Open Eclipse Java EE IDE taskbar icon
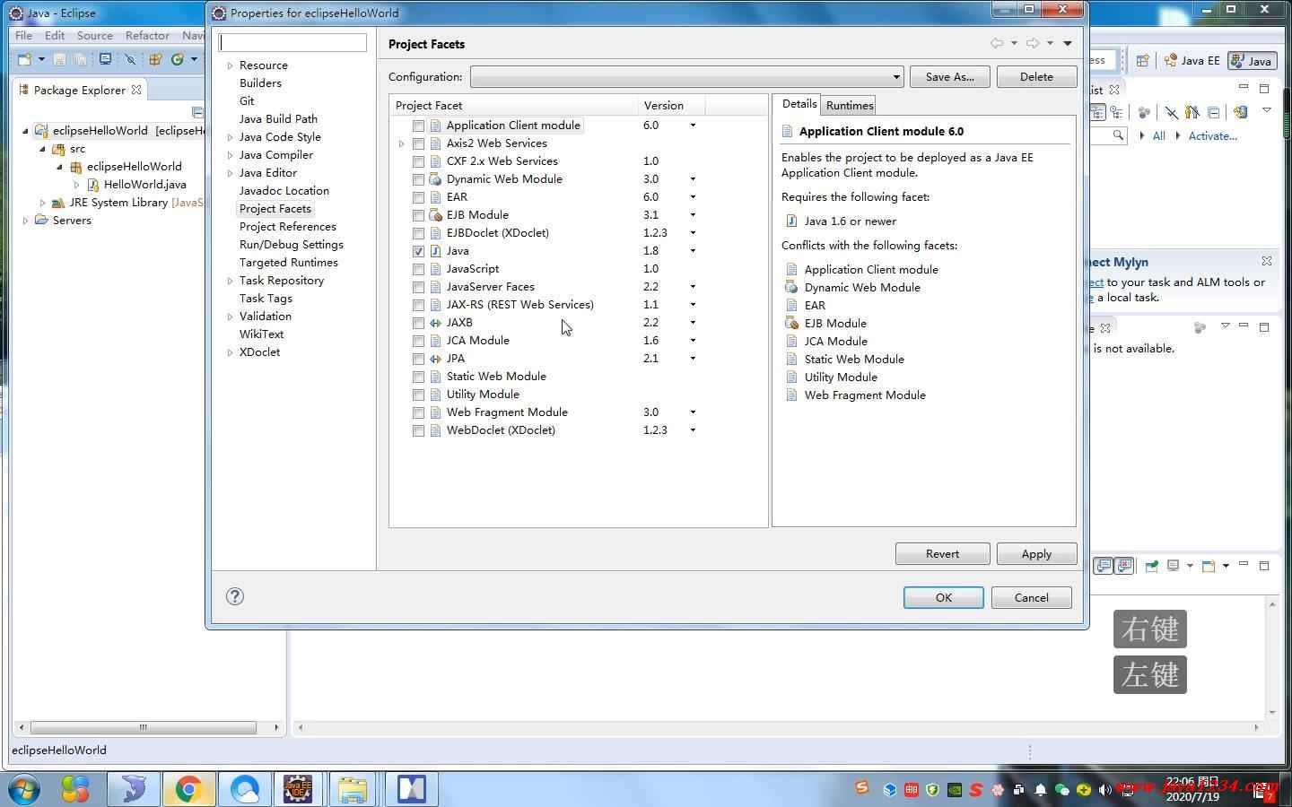This screenshot has width=1292, height=807. 298,788
